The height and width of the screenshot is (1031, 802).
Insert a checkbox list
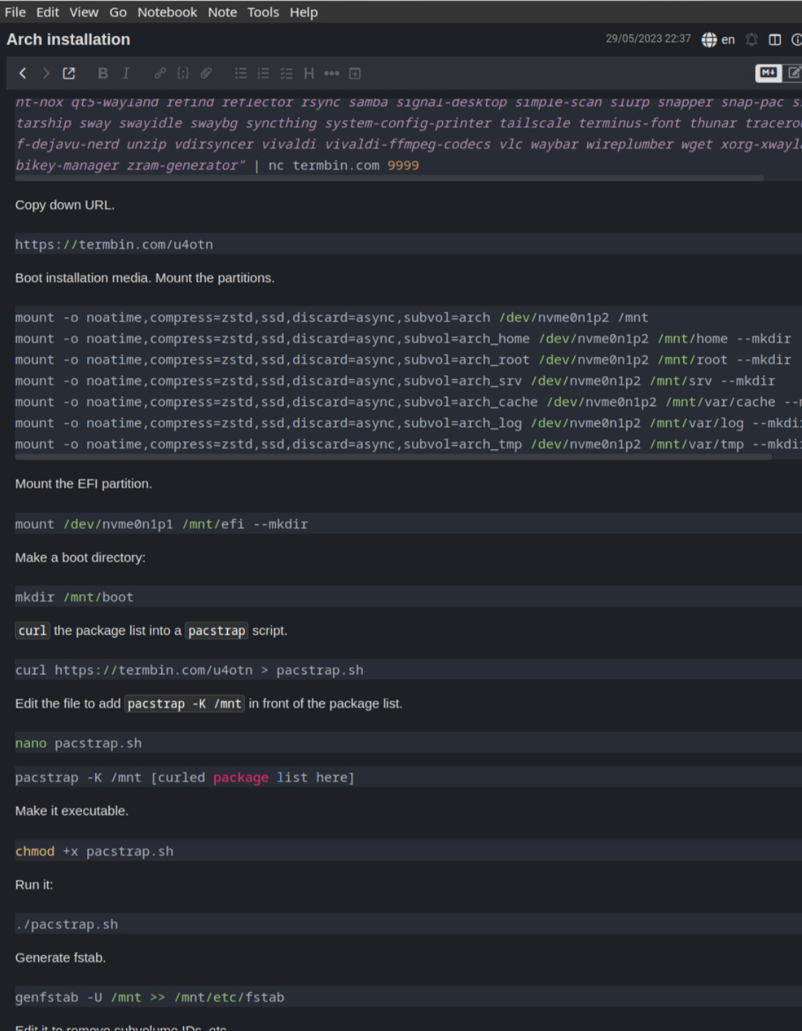click(x=287, y=73)
